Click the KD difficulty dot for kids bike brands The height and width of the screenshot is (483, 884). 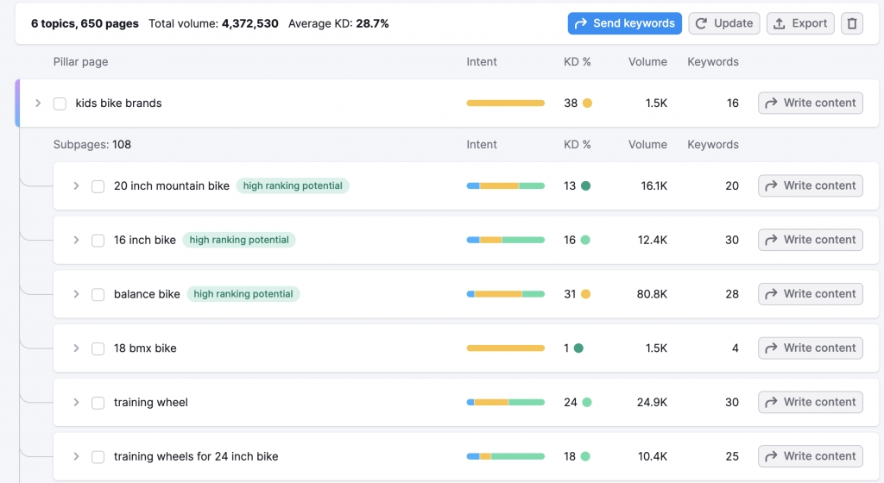pyautogui.click(x=587, y=103)
